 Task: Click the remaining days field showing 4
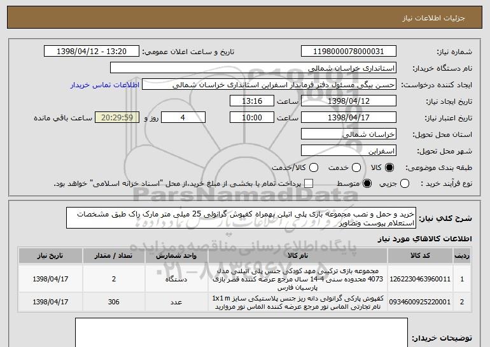pyautogui.click(x=183, y=118)
